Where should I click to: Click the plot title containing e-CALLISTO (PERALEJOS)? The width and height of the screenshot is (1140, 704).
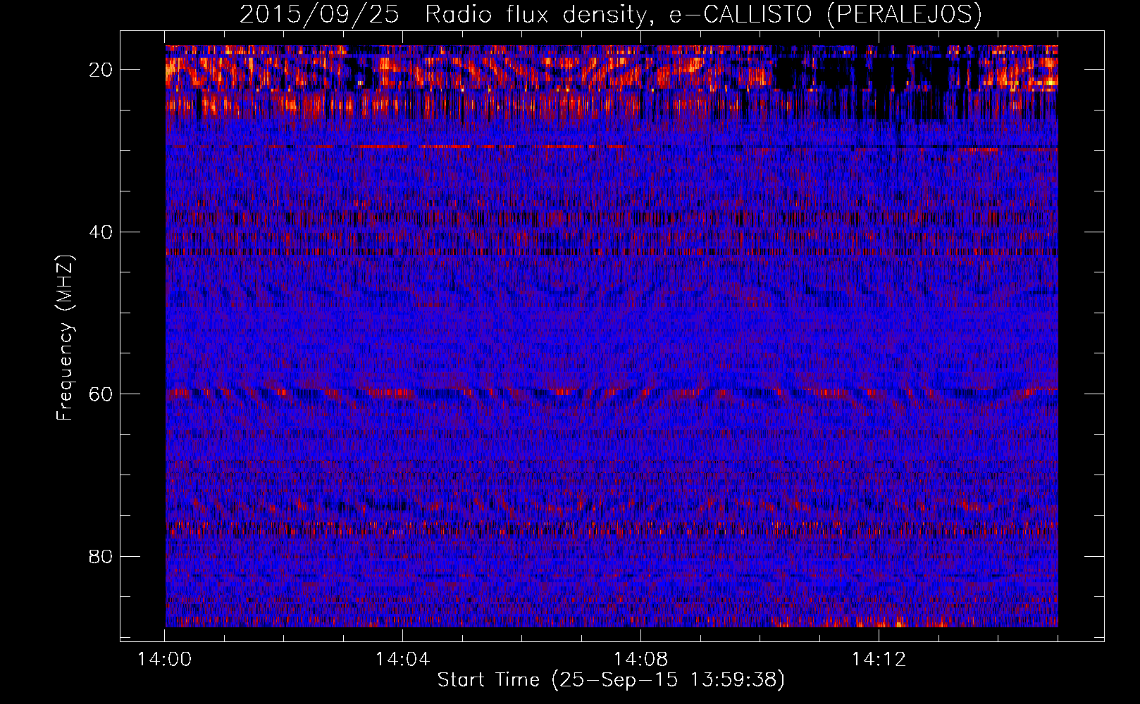pyautogui.click(x=611, y=14)
